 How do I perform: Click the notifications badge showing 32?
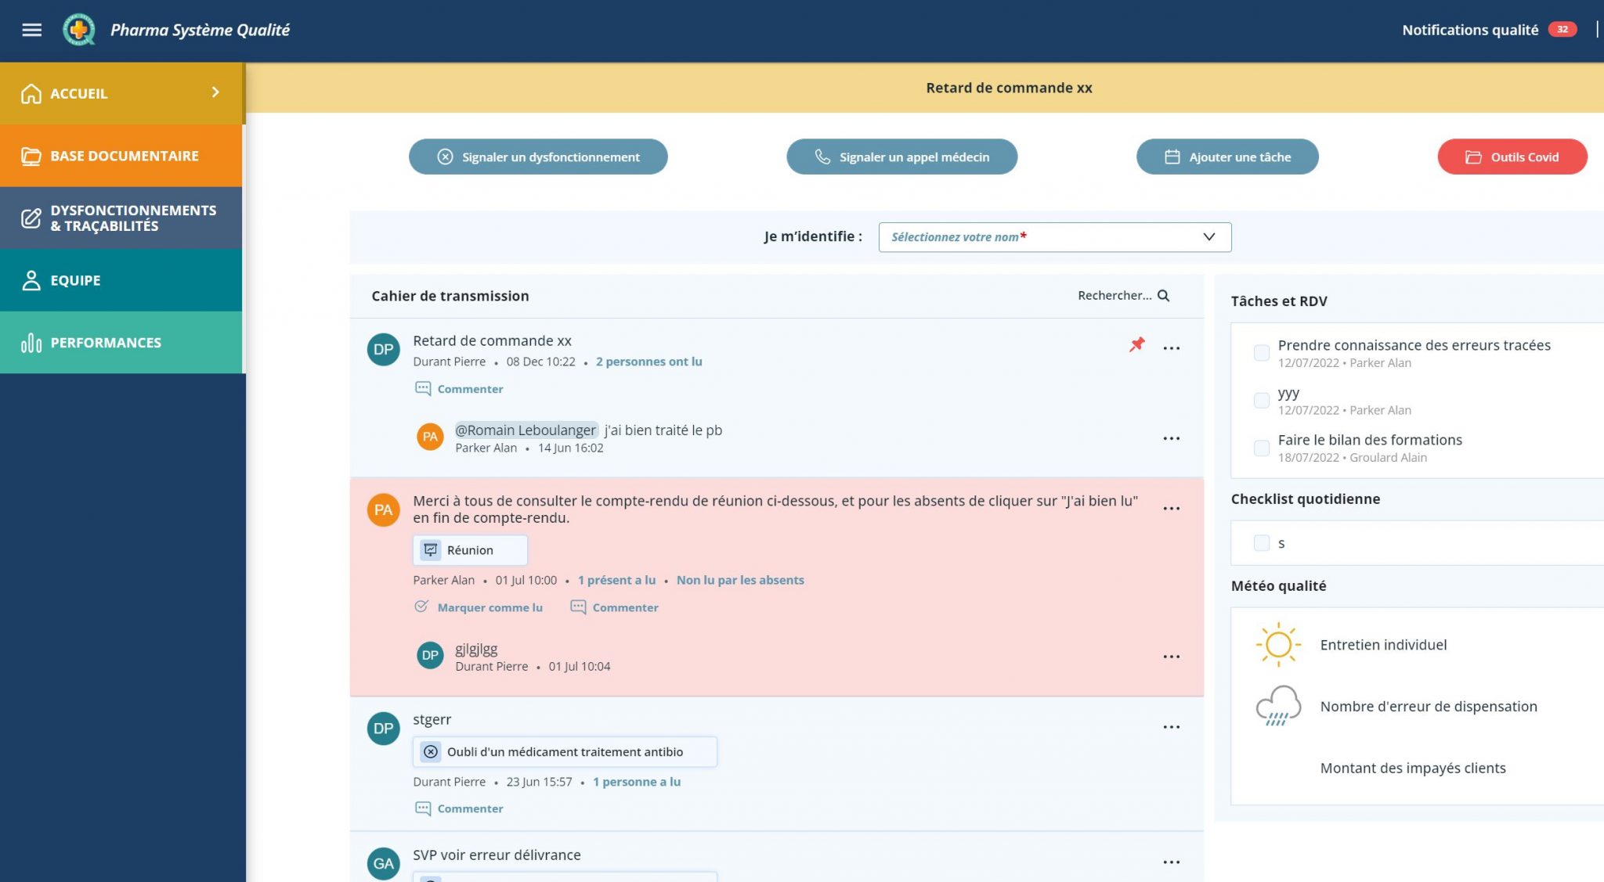(x=1562, y=30)
